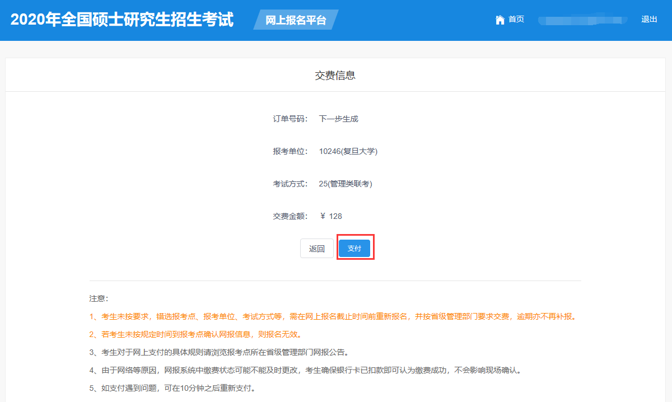Click the 2020年全国硕士研究生招生考试 title

coord(122,20)
